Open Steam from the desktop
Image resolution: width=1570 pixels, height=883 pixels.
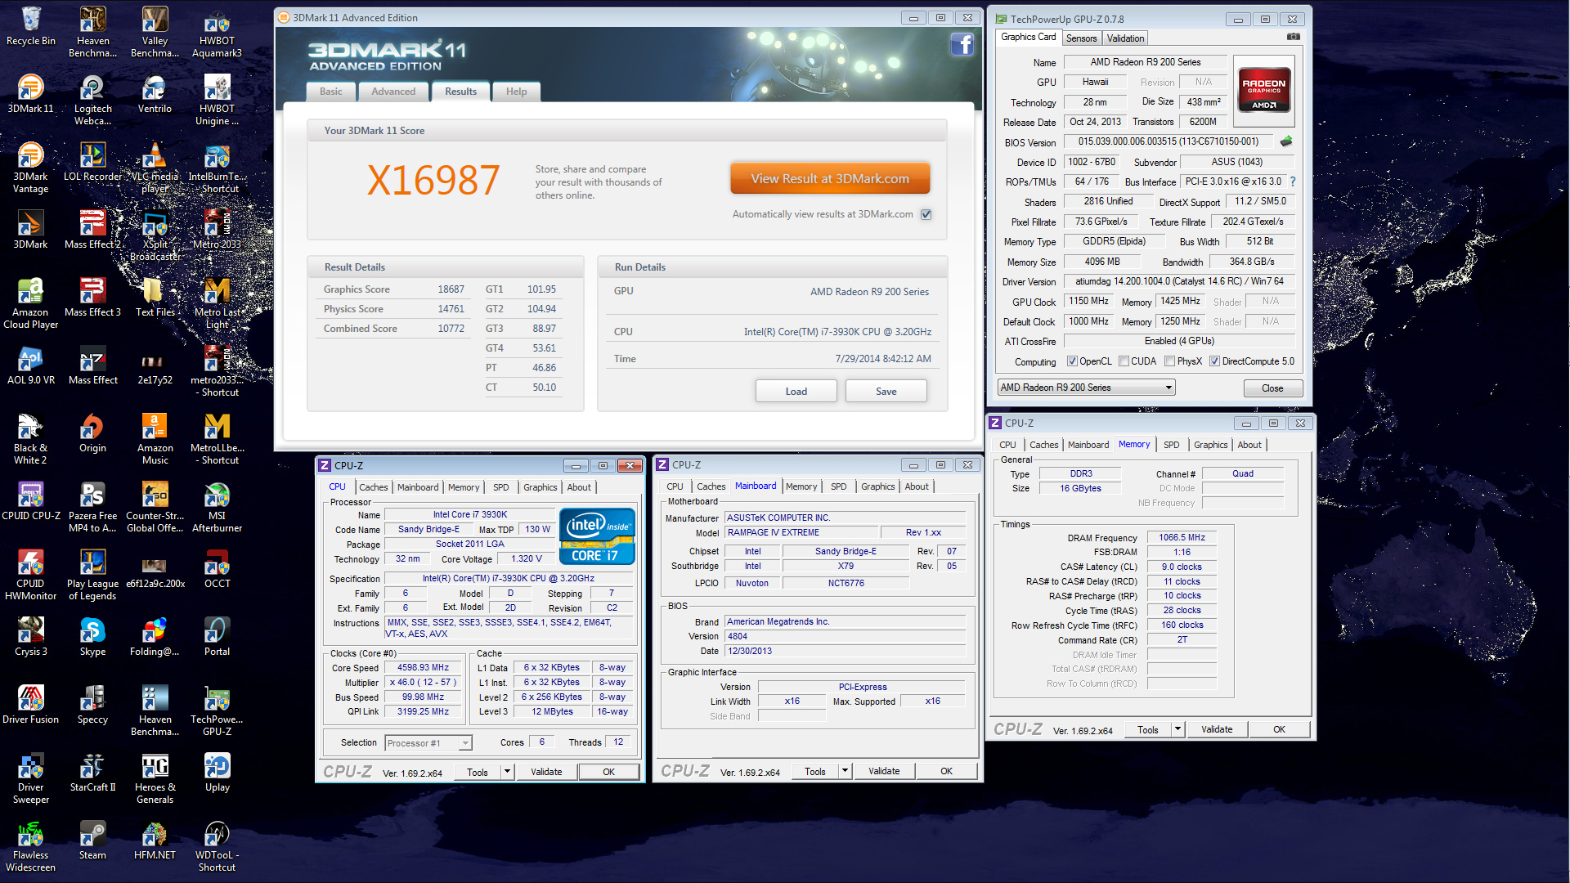(92, 840)
